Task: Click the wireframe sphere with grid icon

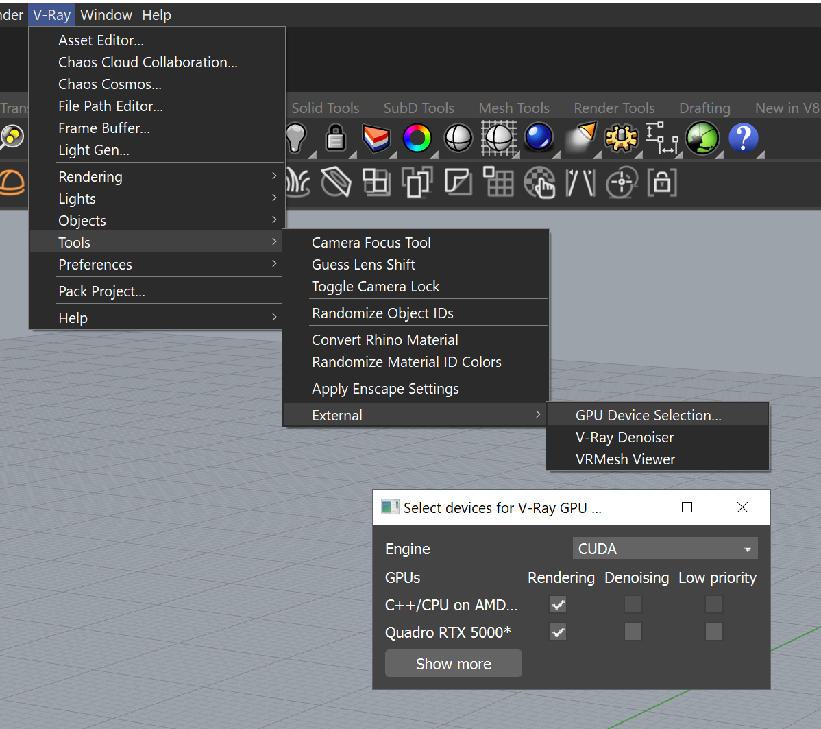Action: tap(498, 139)
